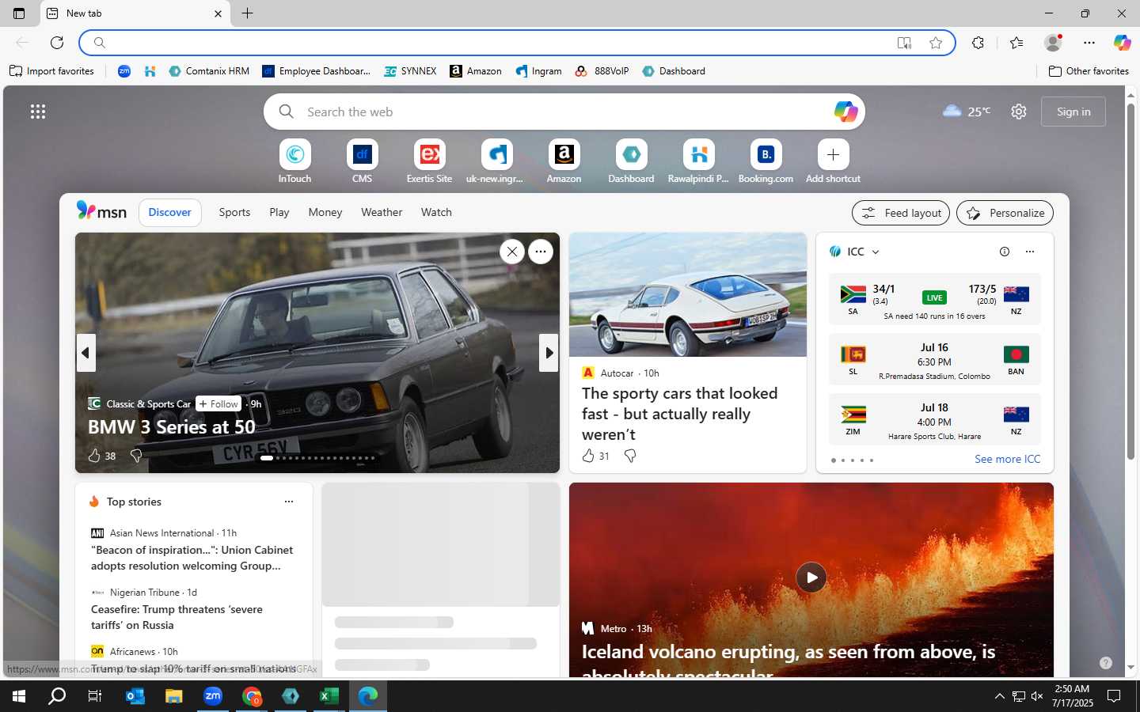The height and width of the screenshot is (712, 1140).
Task: Click the Sign in button
Action: 1073,112
